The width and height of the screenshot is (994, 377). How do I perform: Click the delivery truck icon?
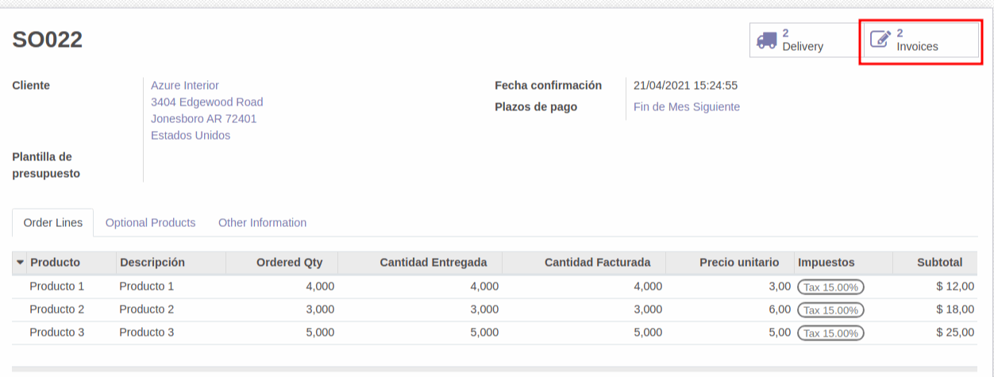point(766,40)
